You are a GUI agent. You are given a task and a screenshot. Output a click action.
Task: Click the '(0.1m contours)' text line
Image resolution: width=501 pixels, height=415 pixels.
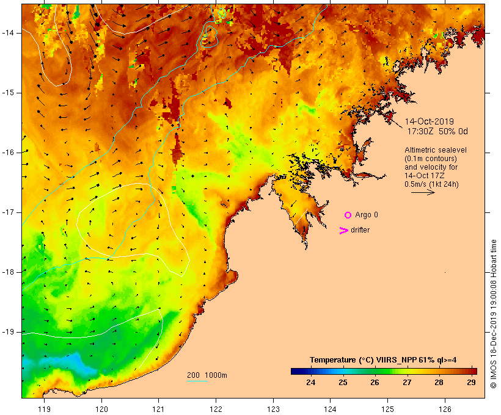point(431,159)
